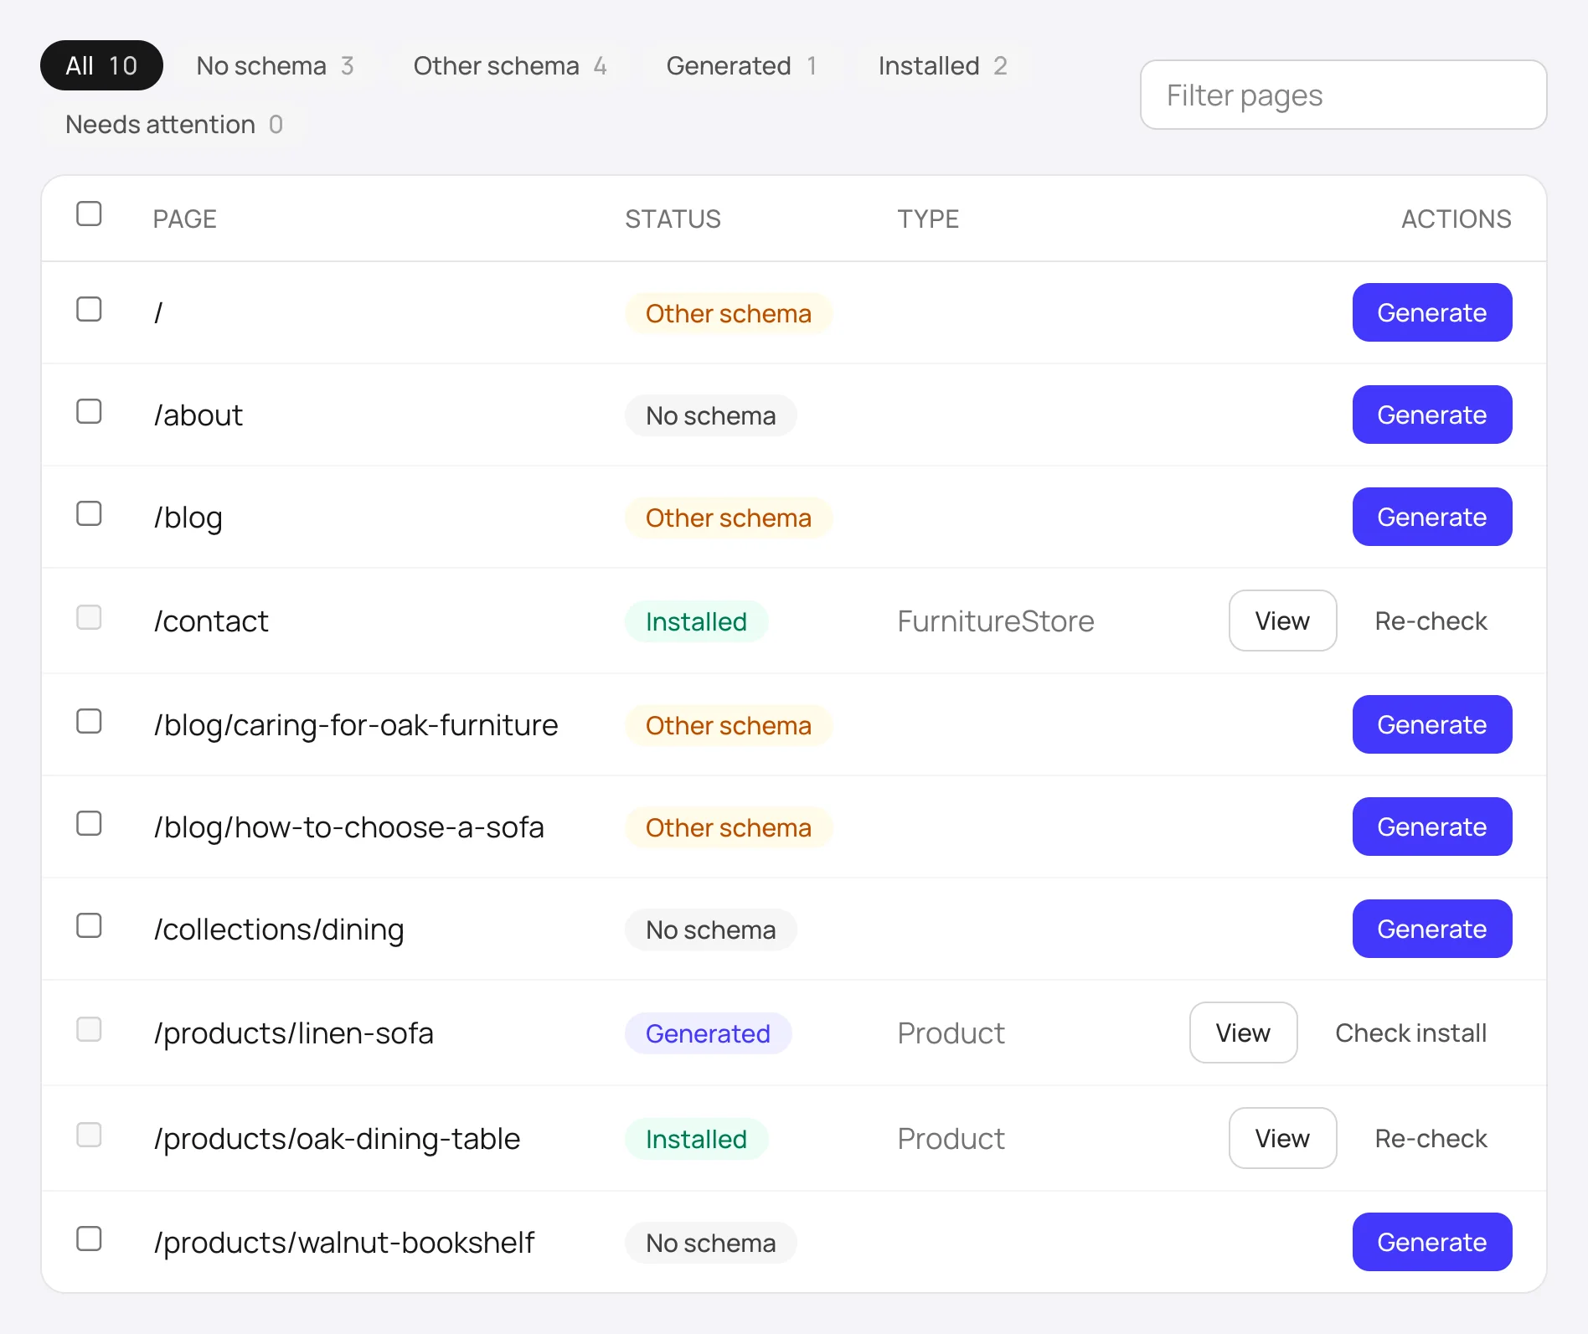Click the Other schema badge on /blog row
The height and width of the screenshot is (1334, 1588).
point(729,518)
